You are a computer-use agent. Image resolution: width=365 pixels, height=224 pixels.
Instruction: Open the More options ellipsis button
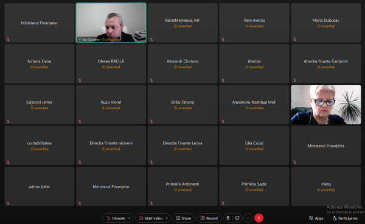click(x=248, y=218)
